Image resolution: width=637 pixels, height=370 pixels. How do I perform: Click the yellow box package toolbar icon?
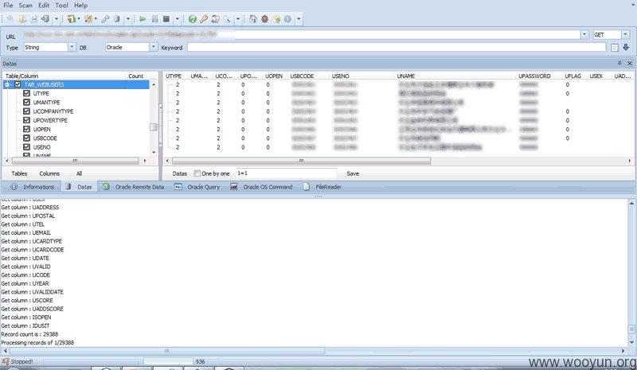[x=276, y=19]
